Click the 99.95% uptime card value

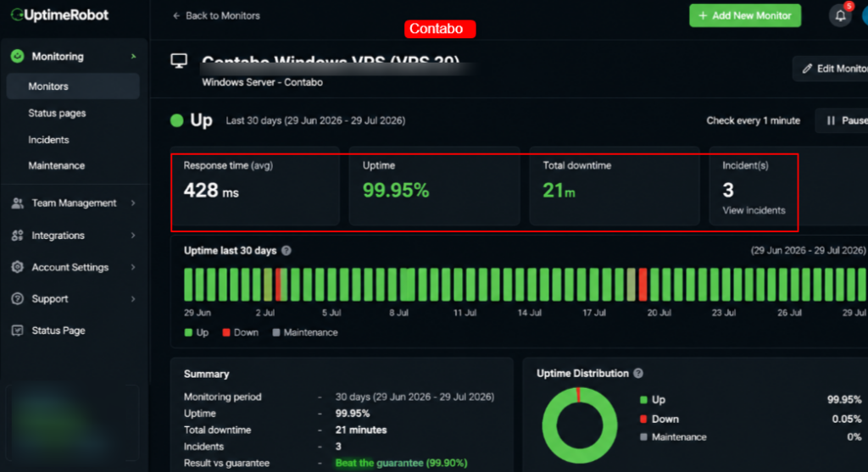click(x=396, y=191)
